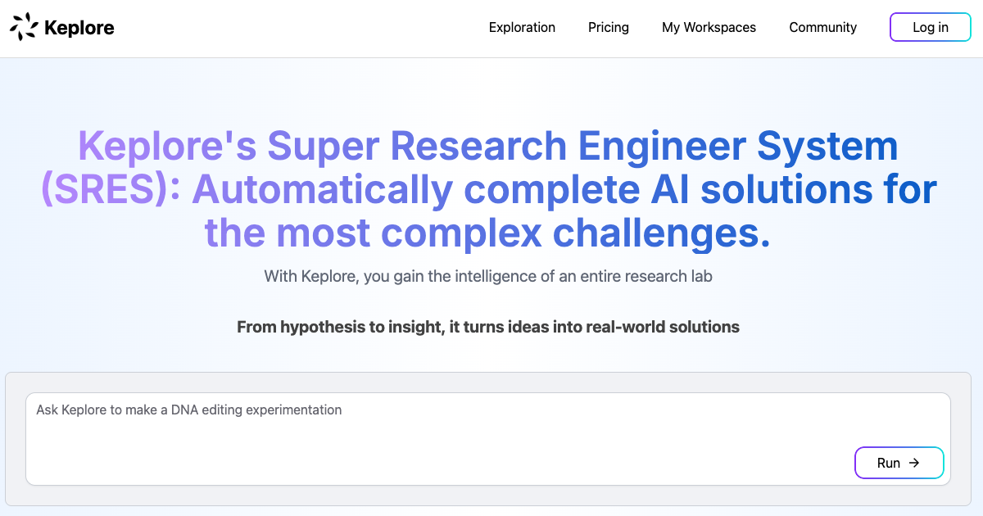Click the arrow icon inside Run button
This screenshot has width=983, height=516.
point(914,463)
